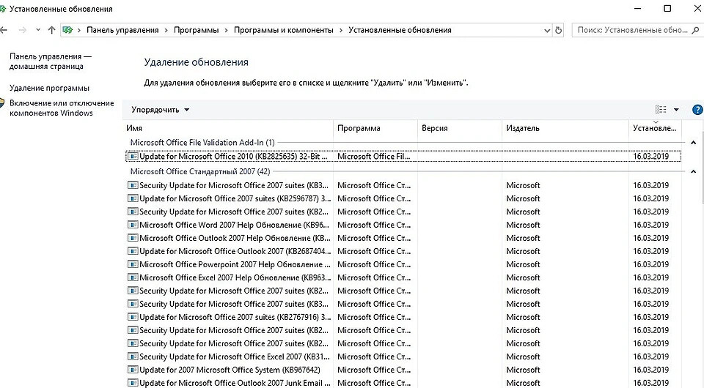Refresh the Installed Updates list
Viewport: 704px width, 388px height.
coord(560,31)
